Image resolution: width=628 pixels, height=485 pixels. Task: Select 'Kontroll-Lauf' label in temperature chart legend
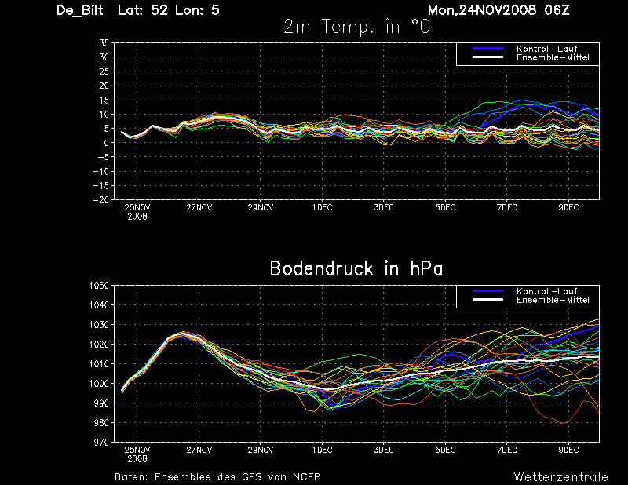point(547,49)
